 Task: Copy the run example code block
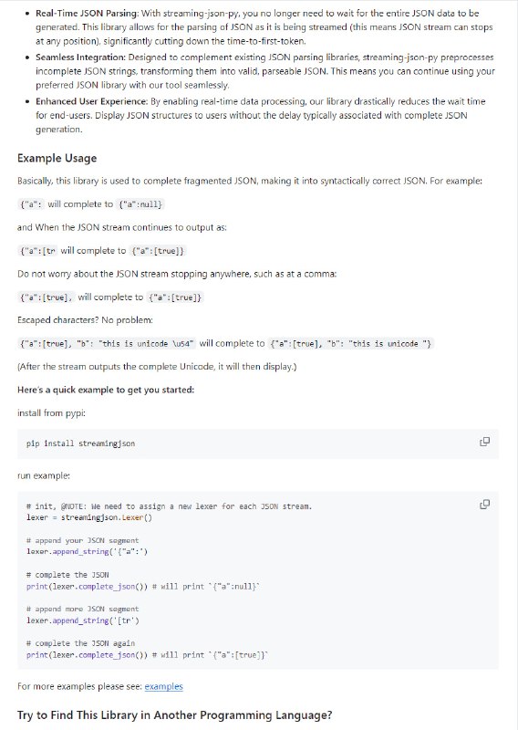tap(484, 505)
